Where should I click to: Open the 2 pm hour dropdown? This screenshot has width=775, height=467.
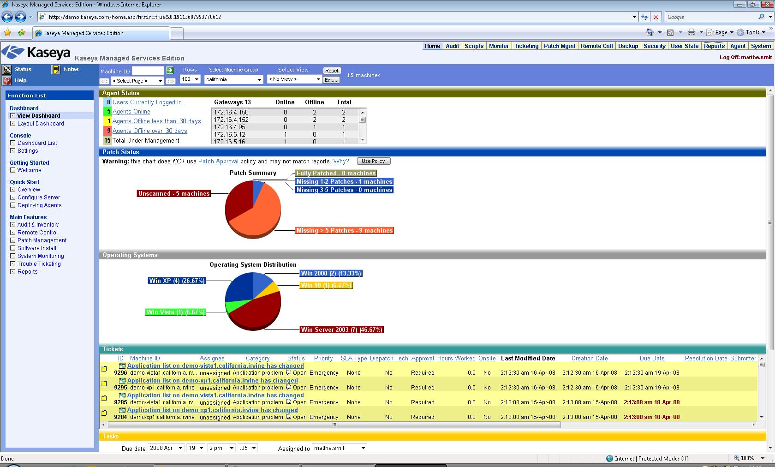(221, 448)
